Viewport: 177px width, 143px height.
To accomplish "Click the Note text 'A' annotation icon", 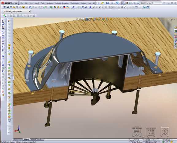I will [90, 7].
